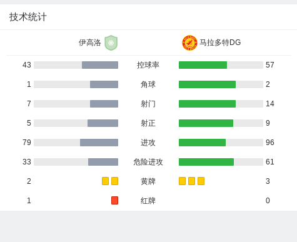Click the 黄牌 row label
Screen dimensions: 297x242
click(148, 181)
